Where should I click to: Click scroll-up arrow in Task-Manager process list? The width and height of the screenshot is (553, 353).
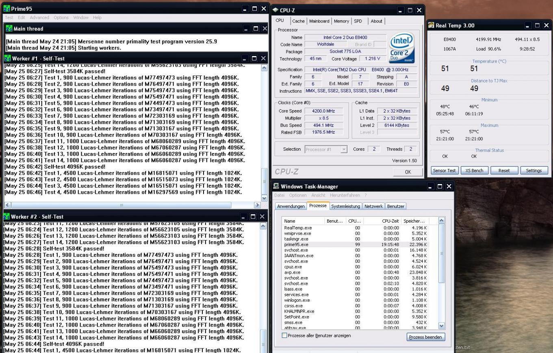(x=442, y=221)
